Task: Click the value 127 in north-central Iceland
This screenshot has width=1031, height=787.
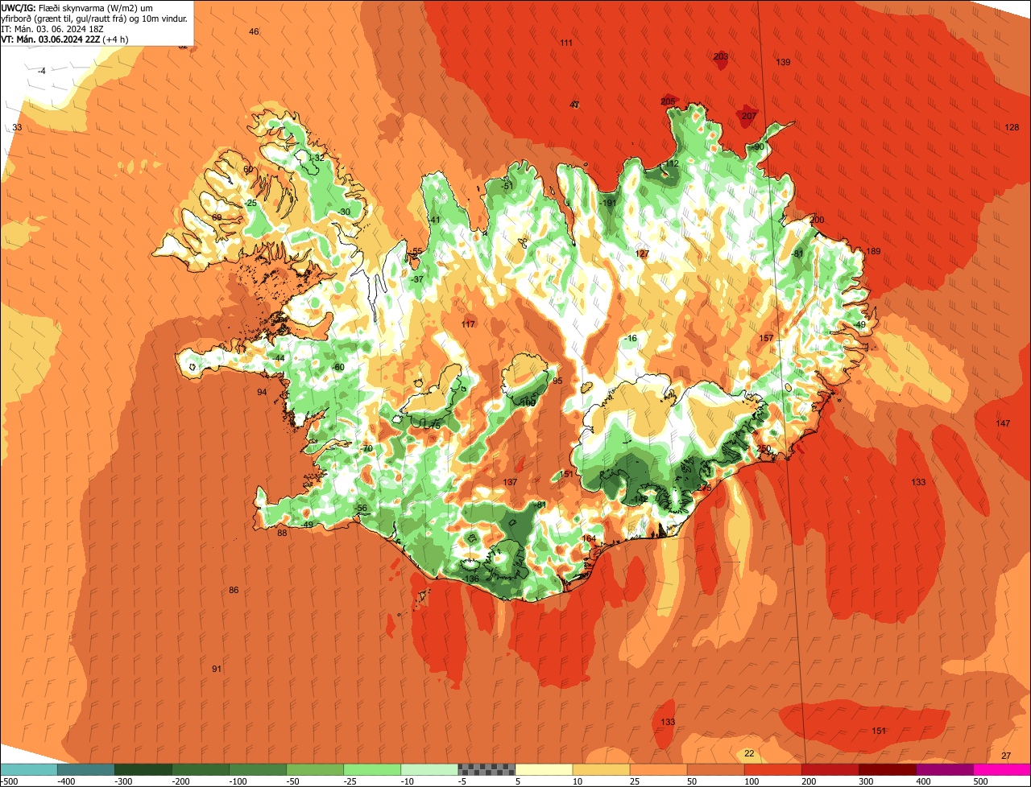Action: [x=642, y=253]
